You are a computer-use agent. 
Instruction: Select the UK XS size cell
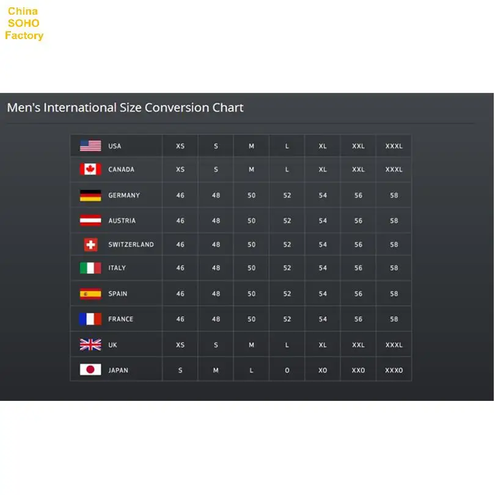[x=180, y=345]
